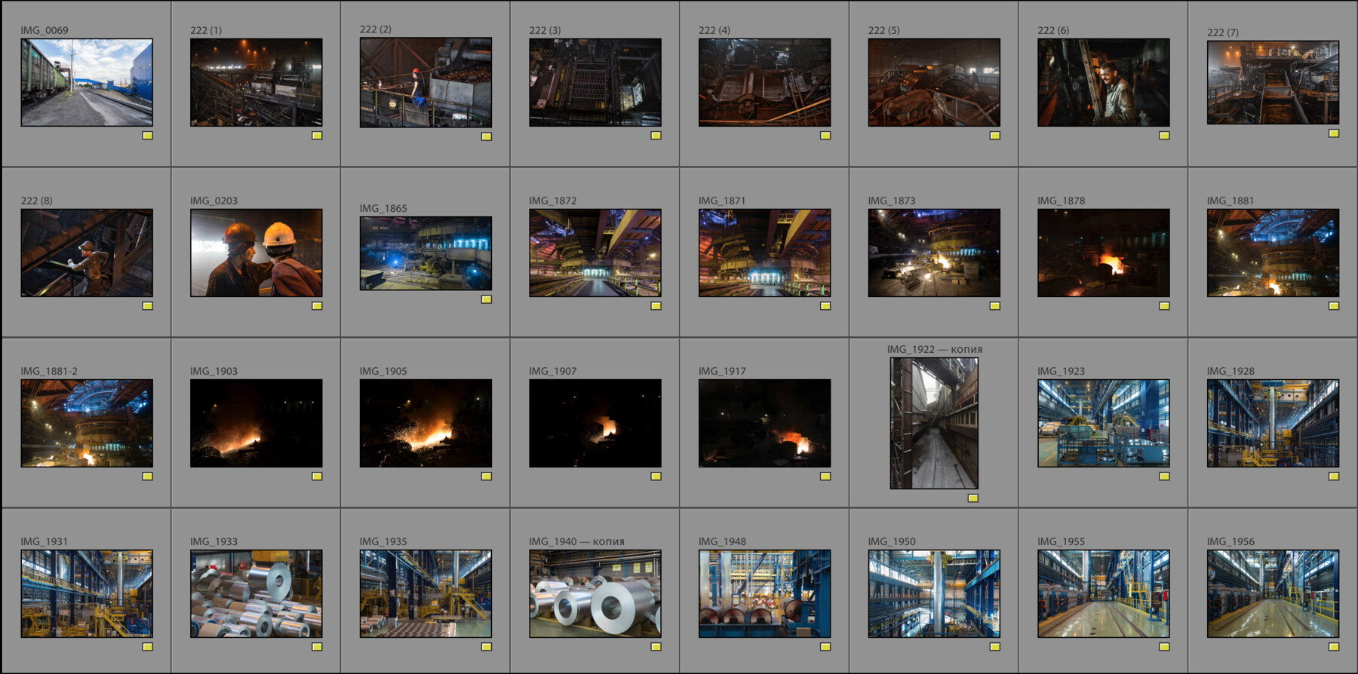Click the IMG_1950 thumbnail
Image resolution: width=1358 pixels, height=674 pixels.
pyautogui.click(x=934, y=593)
